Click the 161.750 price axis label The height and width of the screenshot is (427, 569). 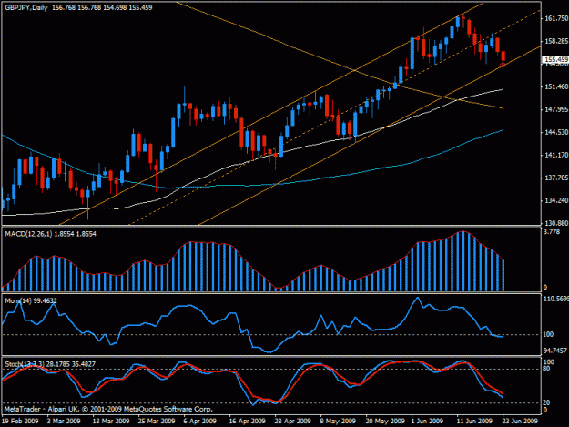pos(556,18)
